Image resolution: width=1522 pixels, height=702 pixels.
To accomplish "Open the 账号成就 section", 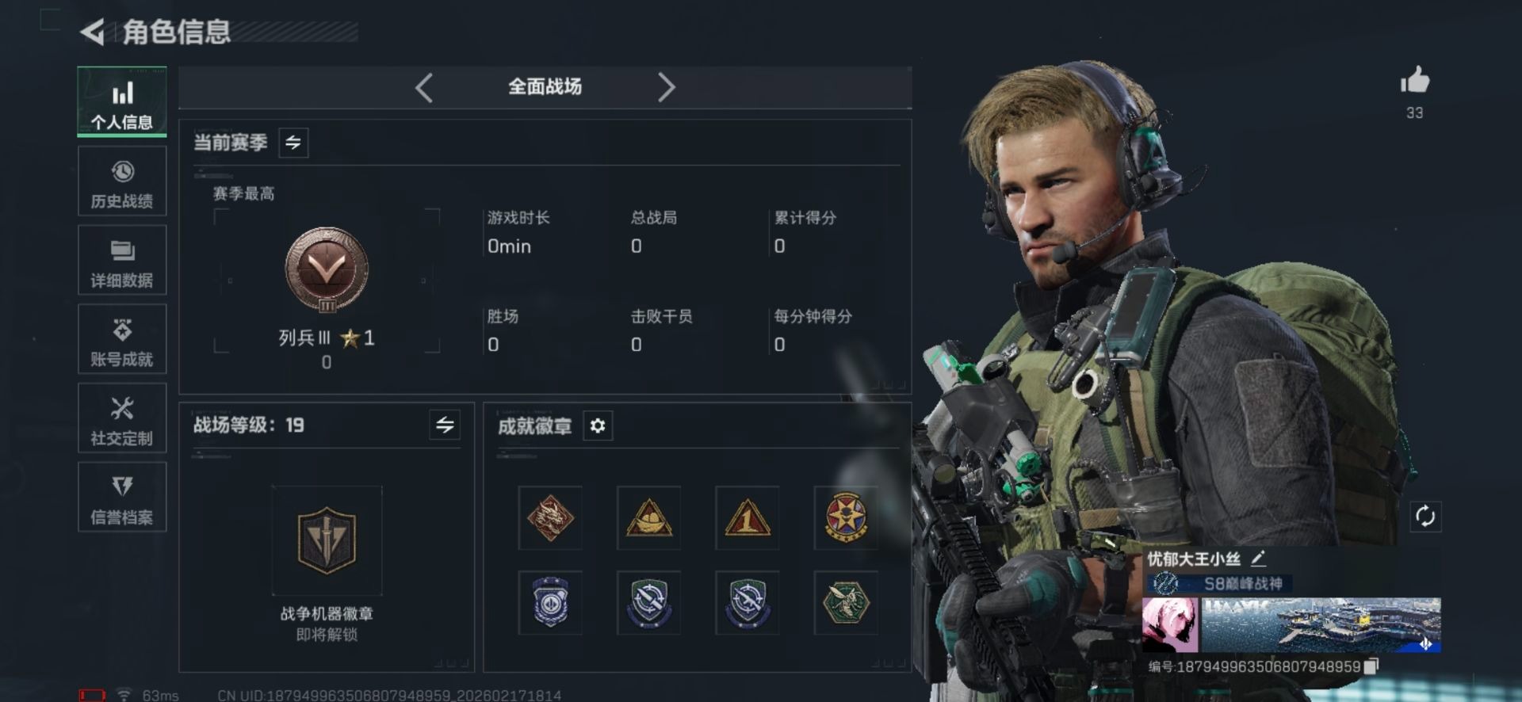I will 122,339.
